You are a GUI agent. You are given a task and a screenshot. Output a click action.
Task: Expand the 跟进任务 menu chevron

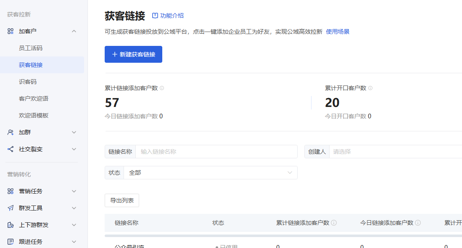pos(74,242)
